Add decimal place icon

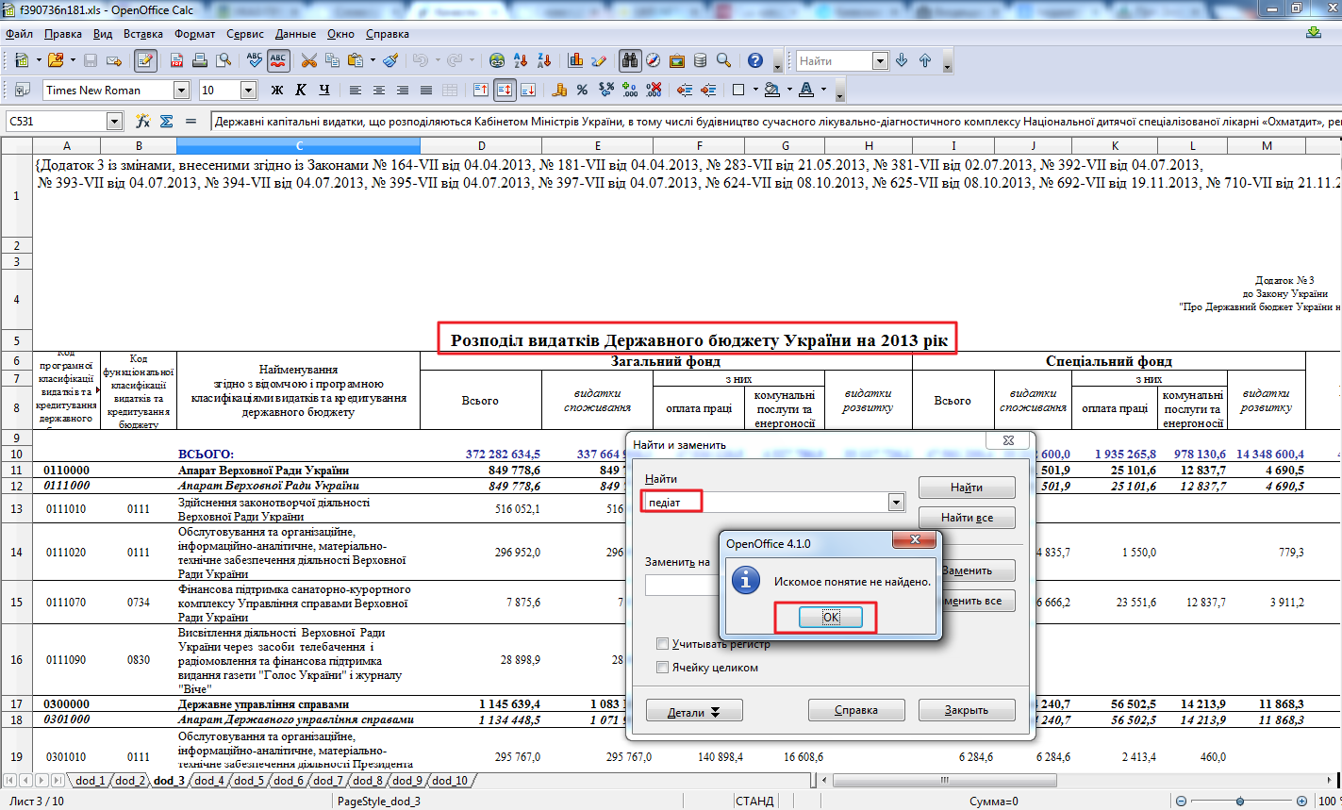[x=630, y=90]
